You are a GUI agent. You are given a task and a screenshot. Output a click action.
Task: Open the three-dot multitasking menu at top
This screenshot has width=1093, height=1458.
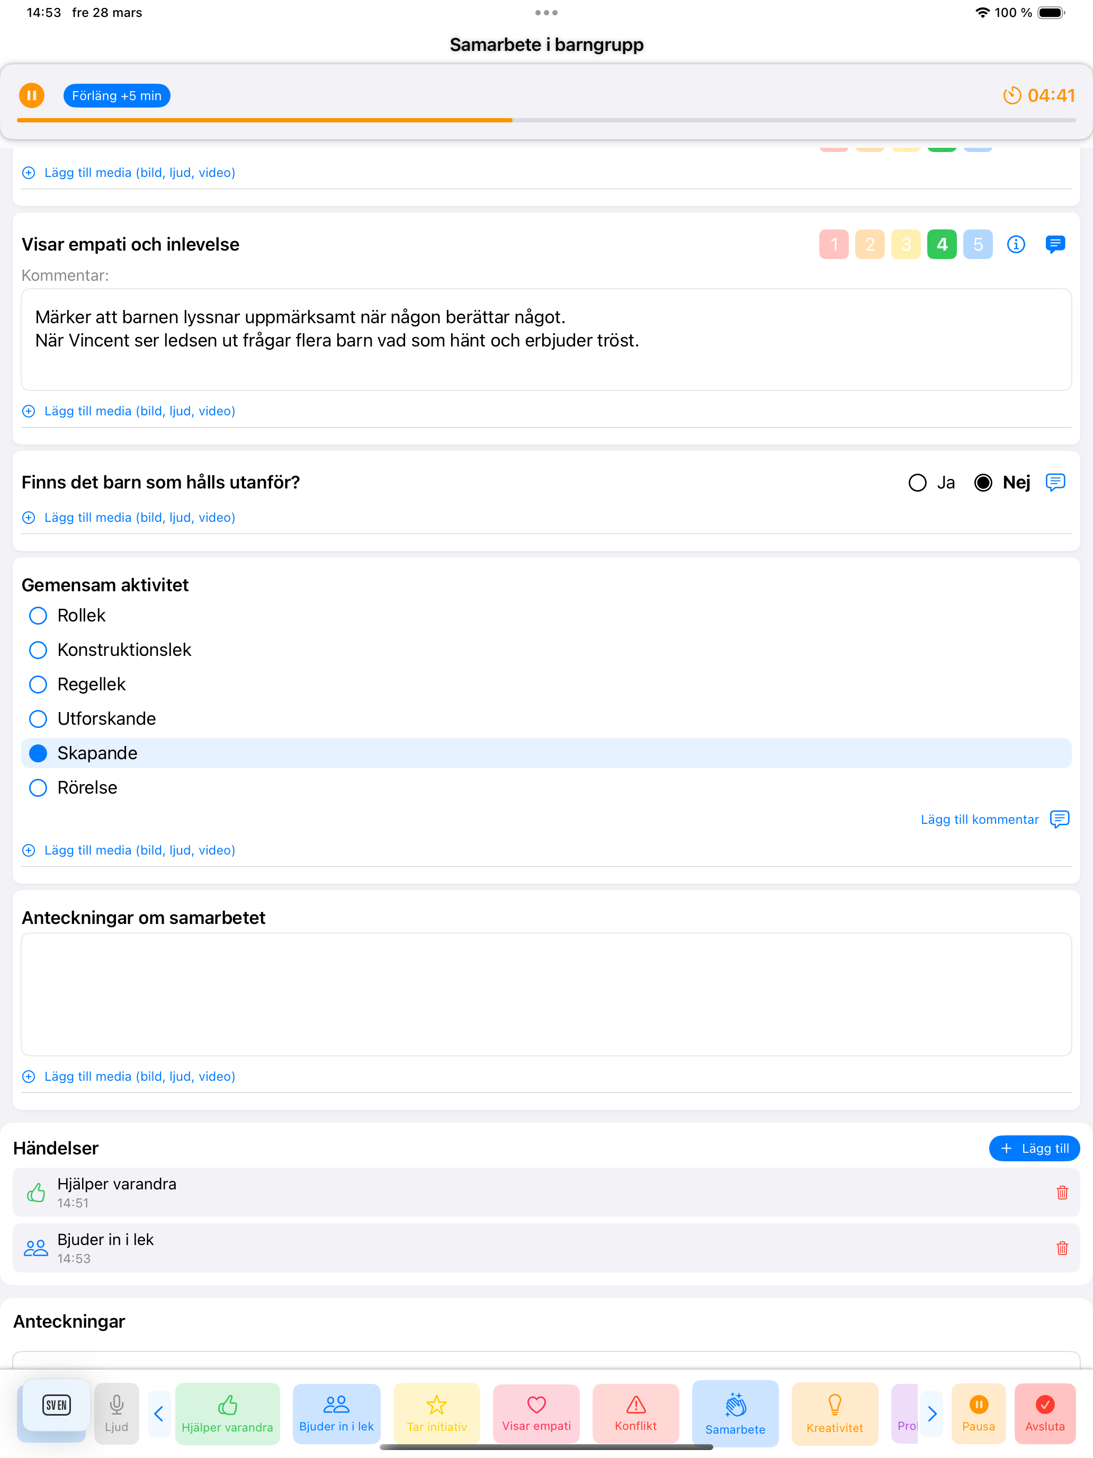click(546, 13)
